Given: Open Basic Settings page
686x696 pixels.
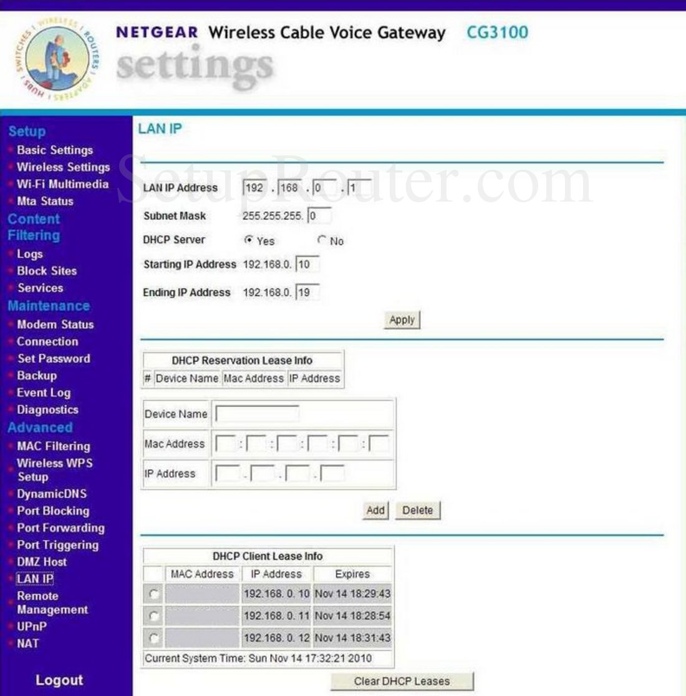Looking at the screenshot, I should 55,150.
